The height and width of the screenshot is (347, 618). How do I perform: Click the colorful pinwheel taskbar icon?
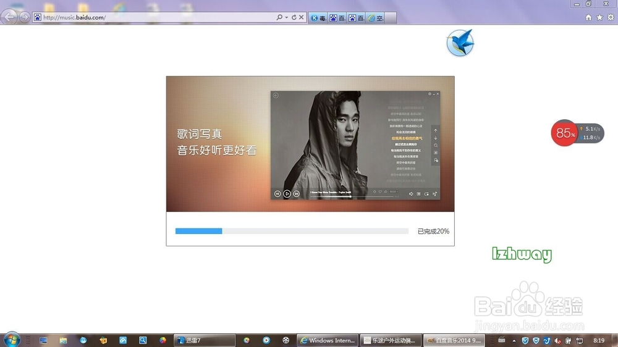pyautogui.click(x=163, y=340)
